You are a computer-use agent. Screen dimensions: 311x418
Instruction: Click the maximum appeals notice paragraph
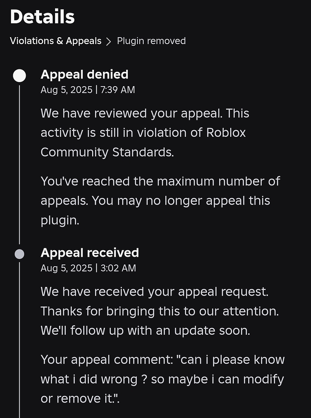point(159,200)
